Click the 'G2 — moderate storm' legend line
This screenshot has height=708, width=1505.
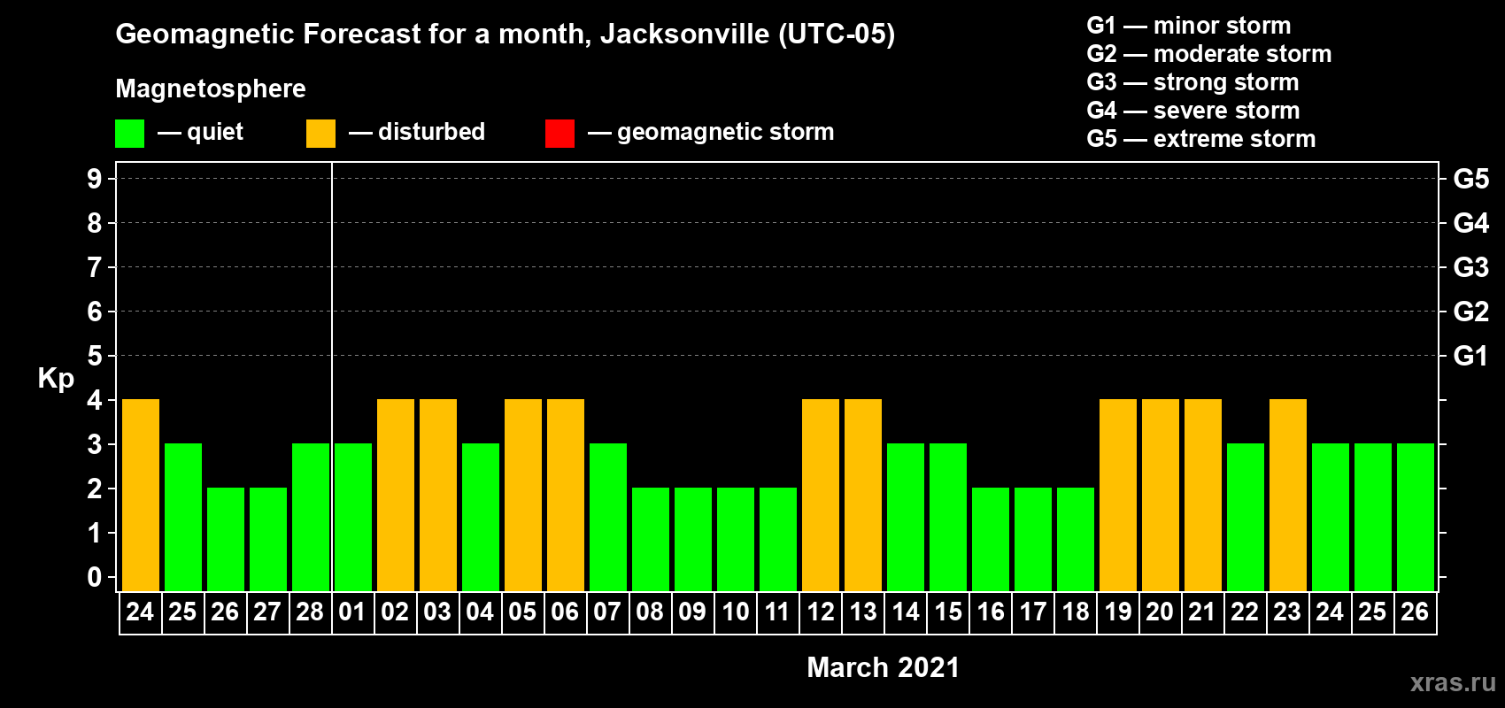pos(1209,54)
